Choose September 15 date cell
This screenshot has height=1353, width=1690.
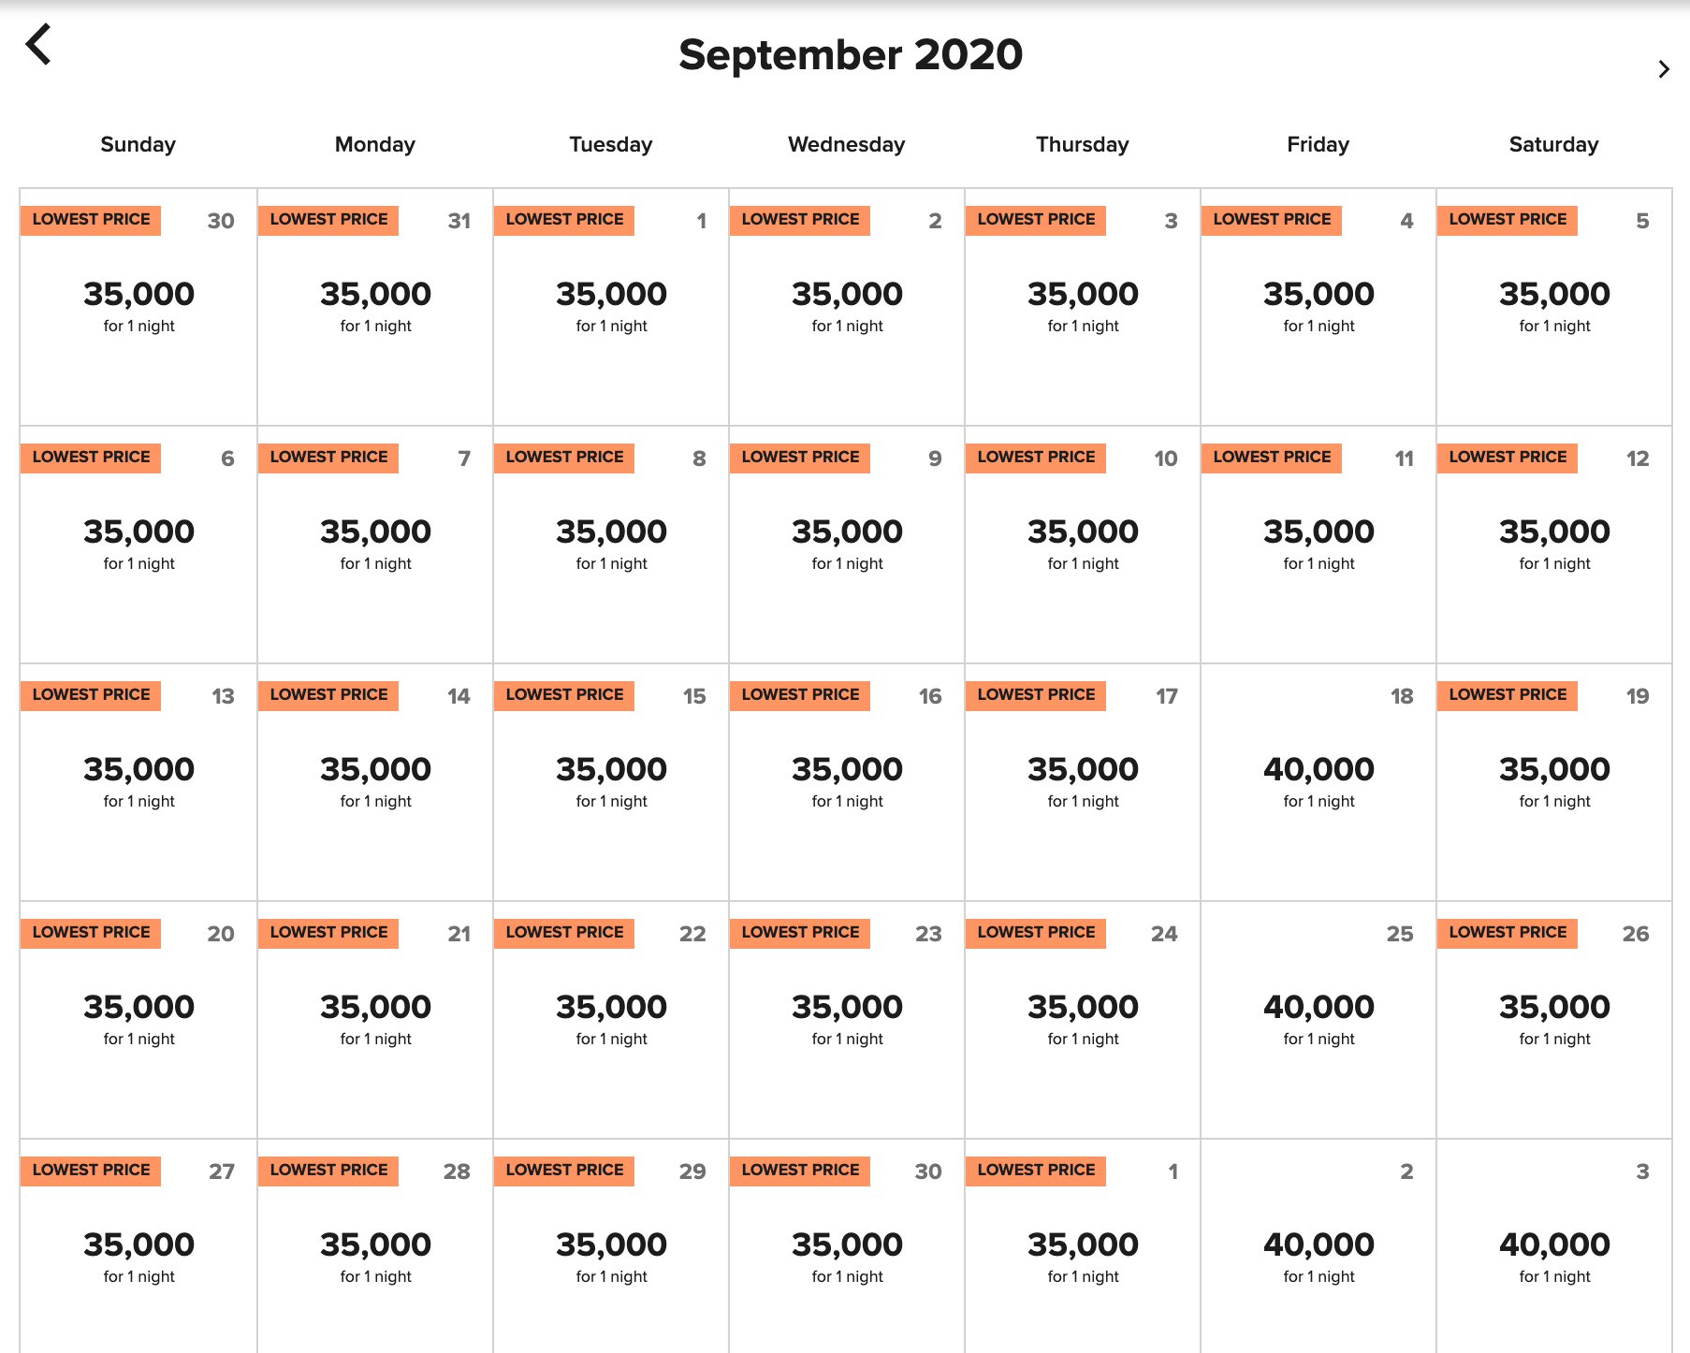coord(611,782)
